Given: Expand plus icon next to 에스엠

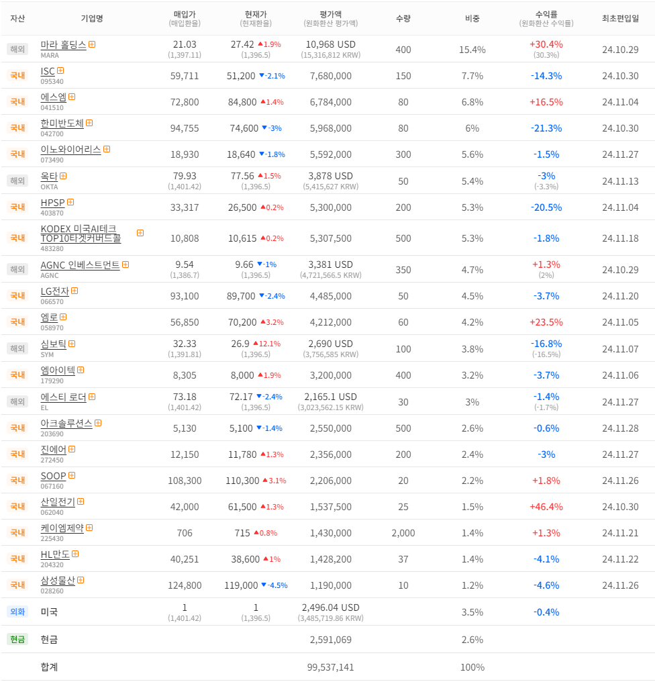Looking at the screenshot, I should (x=72, y=97).
